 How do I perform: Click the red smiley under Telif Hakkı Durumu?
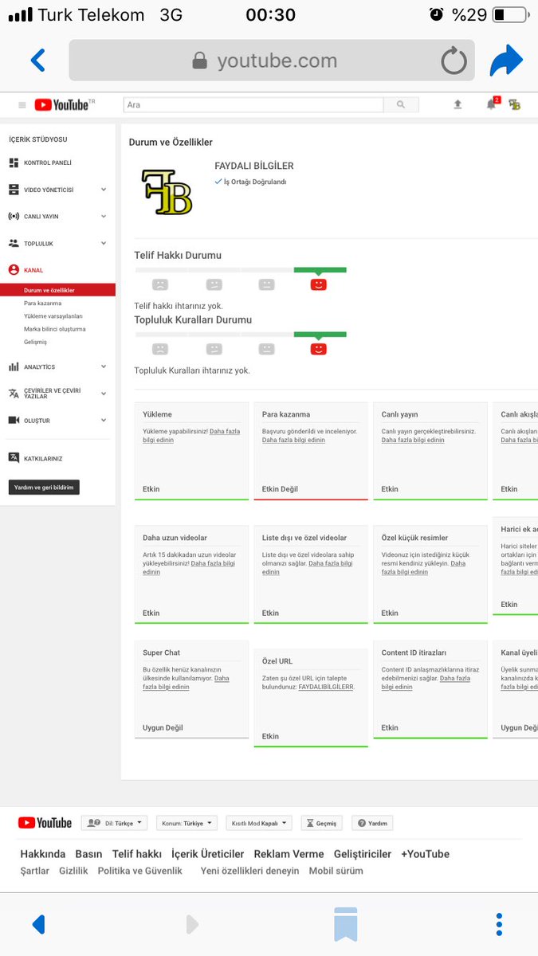[x=318, y=284]
